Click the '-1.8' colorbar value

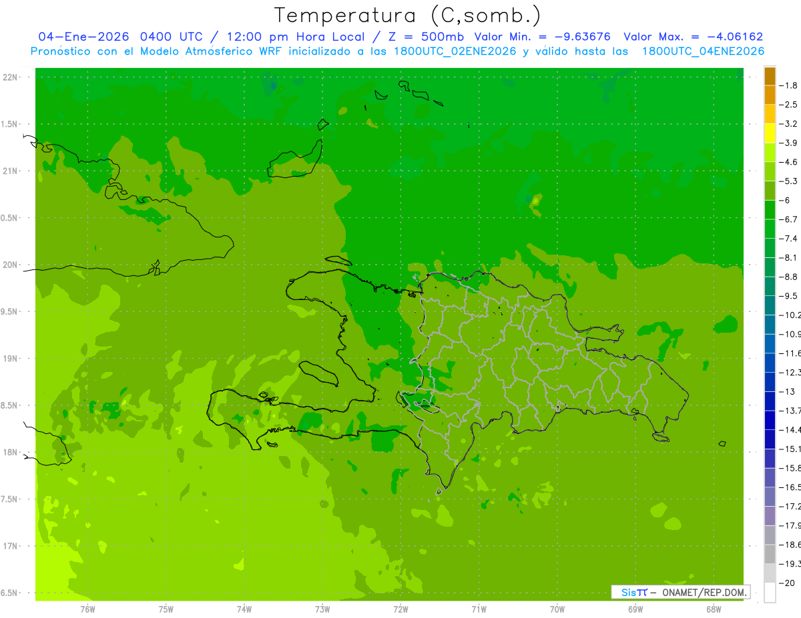tap(789, 85)
